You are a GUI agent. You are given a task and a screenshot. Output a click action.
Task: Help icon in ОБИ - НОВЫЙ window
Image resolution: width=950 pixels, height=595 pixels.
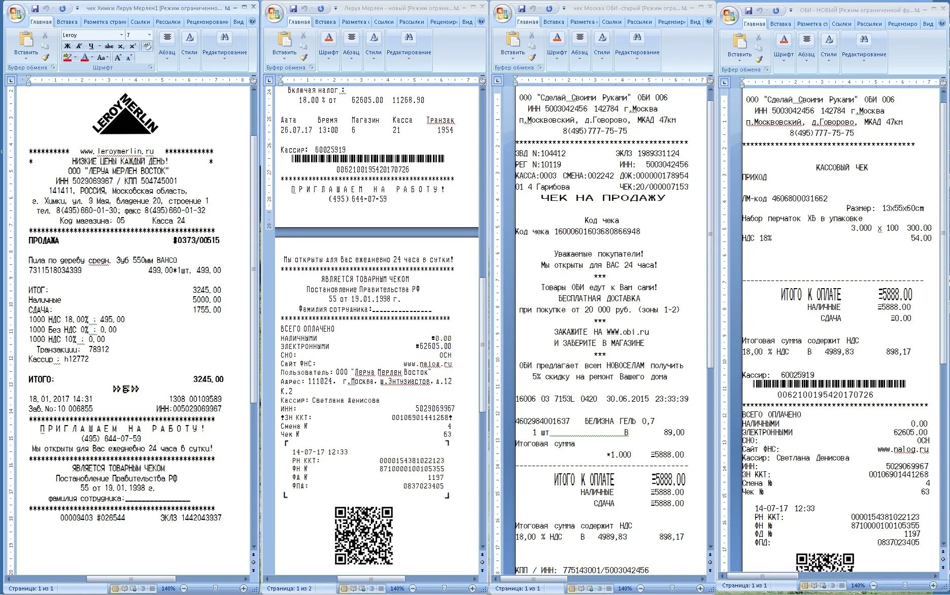pos(942,24)
